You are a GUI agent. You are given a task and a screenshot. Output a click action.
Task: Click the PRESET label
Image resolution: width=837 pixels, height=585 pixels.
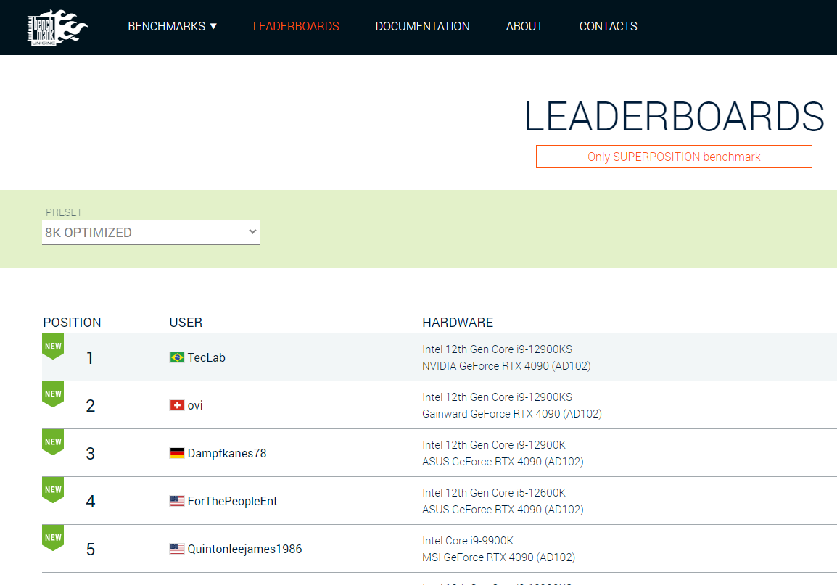click(64, 212)
